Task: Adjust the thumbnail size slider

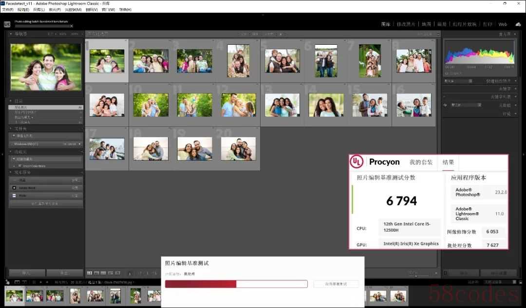Action: (415, 276)
